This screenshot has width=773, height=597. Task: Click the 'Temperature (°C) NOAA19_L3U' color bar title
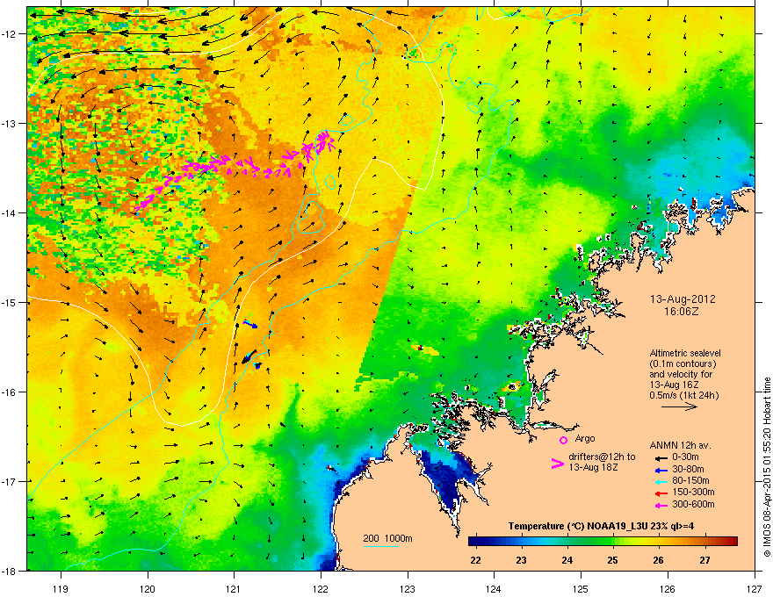tap(578, 527)
